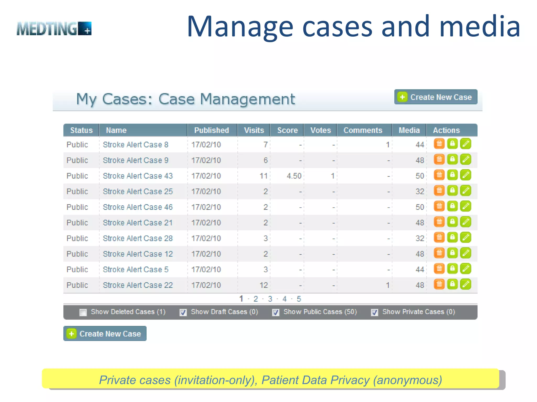Go to page 4 of cases

pyautogui.click(x=284, y=299)
